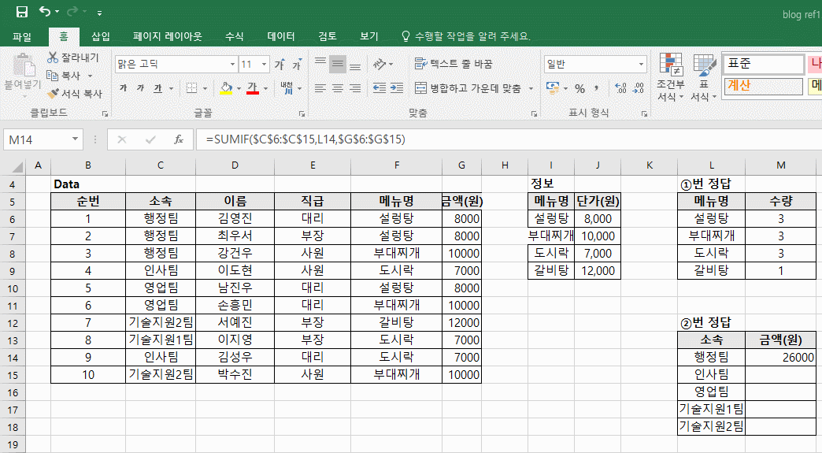This screenshot has width=822, height=453.
Task: Toggle bold 가 formatting
Action: coord(123,88)
